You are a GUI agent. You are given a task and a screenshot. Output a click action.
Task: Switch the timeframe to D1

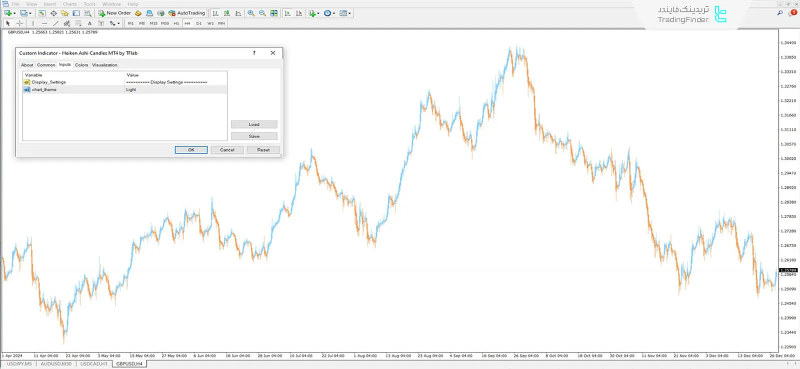[x=199, y=23]
